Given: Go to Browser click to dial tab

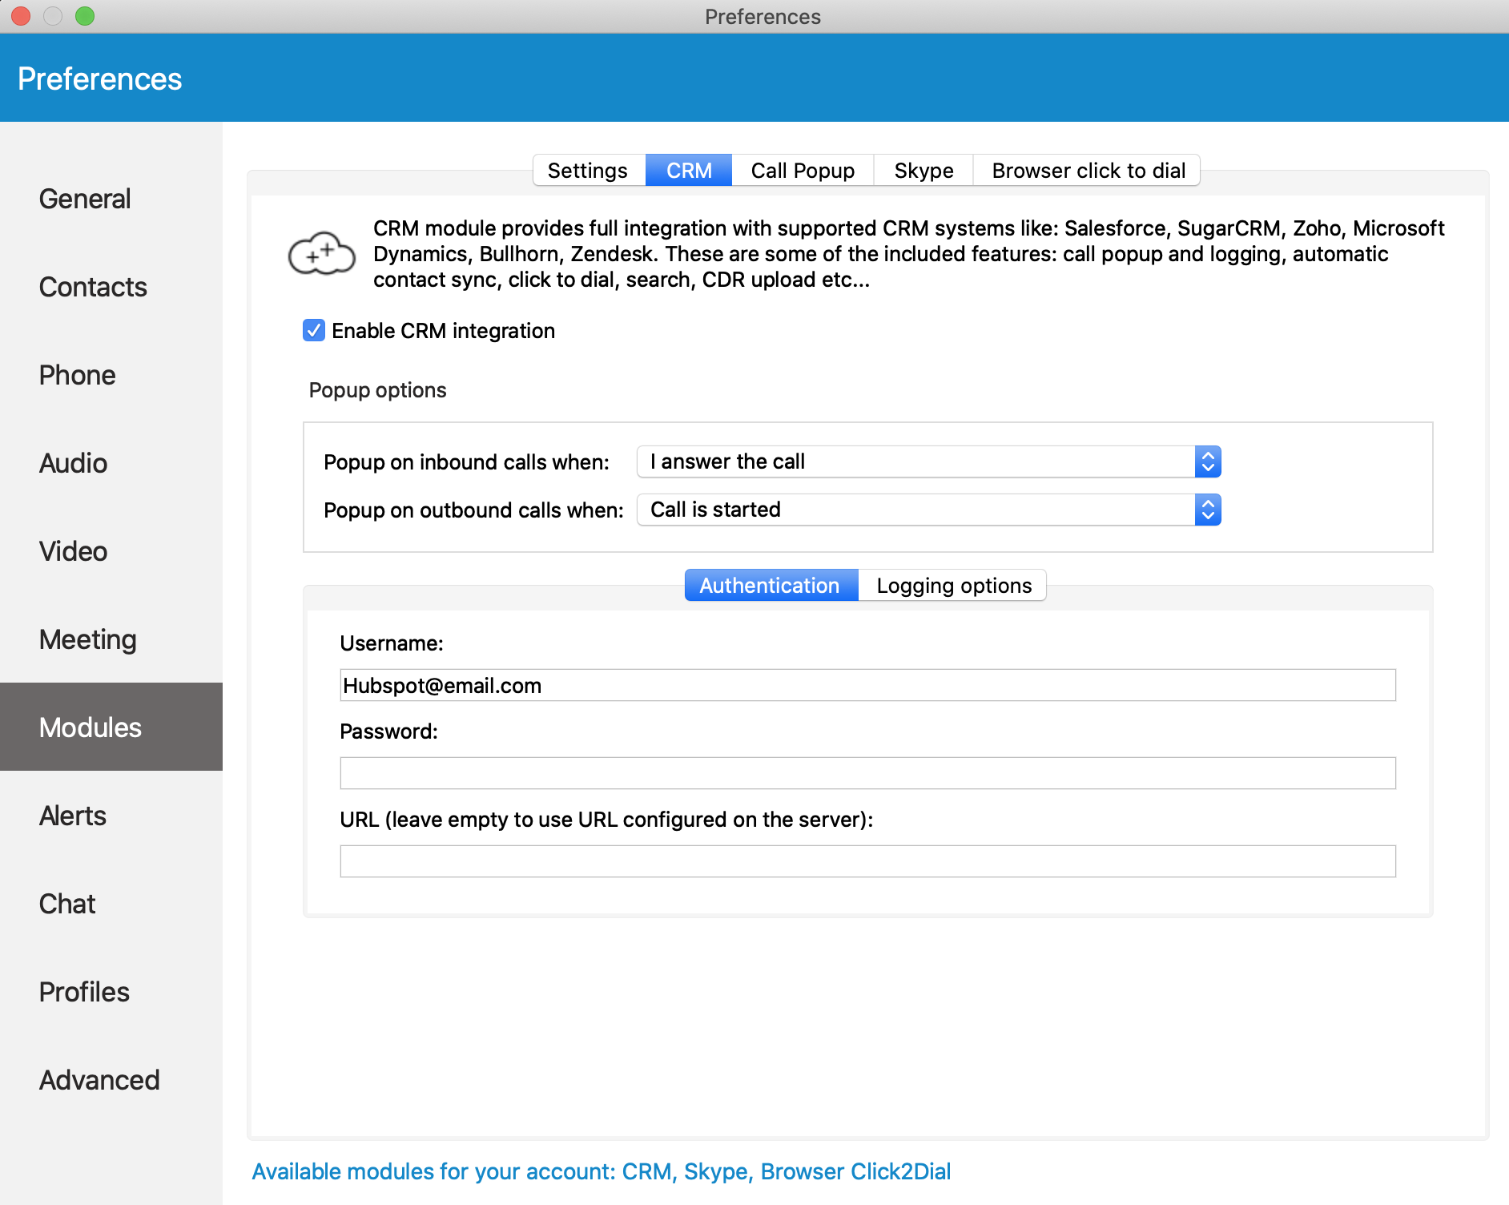Looking at the screenshot, I should pos(1088,171).
